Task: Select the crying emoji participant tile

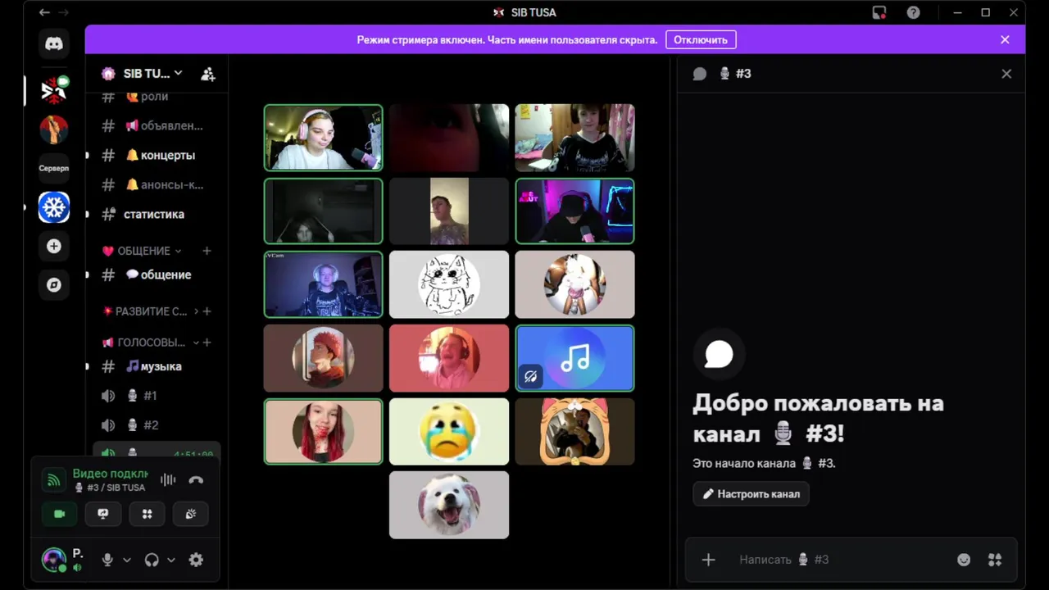Action: click(x=449, y=431)
